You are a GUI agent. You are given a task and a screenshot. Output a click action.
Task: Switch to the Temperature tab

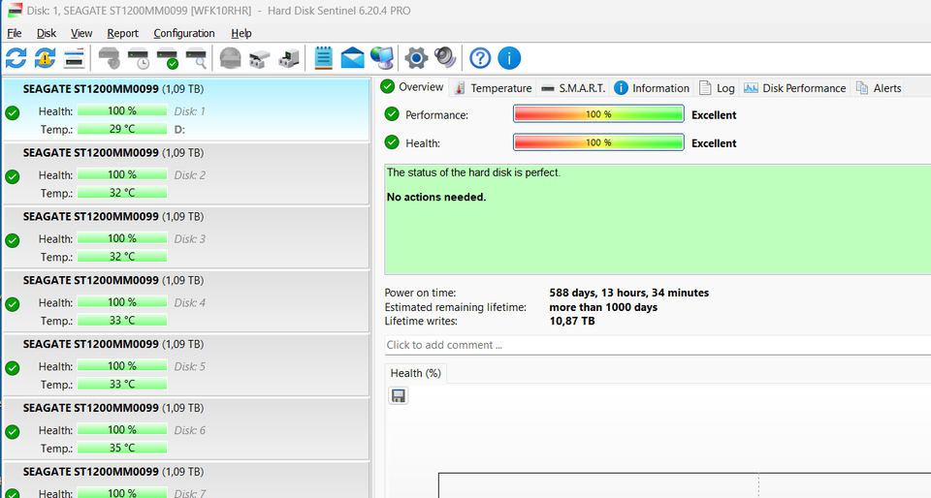(x=494, y=88)
